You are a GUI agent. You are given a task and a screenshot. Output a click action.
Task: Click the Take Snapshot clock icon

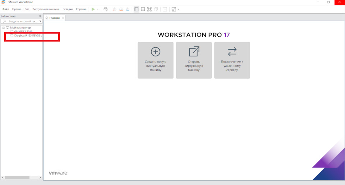click(114, 9)
